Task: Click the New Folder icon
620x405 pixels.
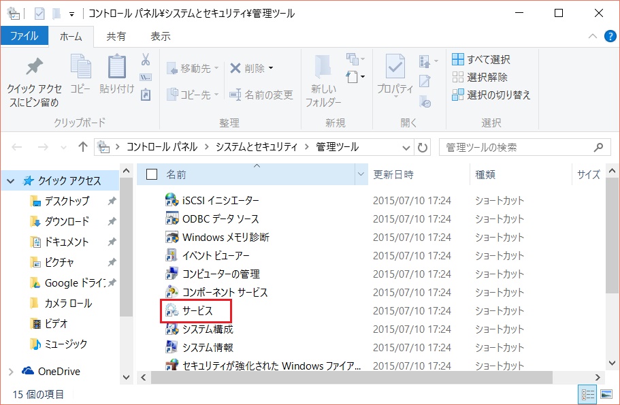Action: tap(323, 66)
